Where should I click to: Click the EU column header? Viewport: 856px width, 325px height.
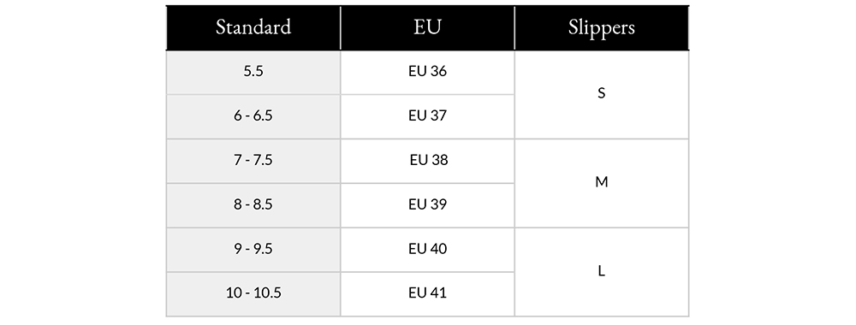click(x=427, y=28)
